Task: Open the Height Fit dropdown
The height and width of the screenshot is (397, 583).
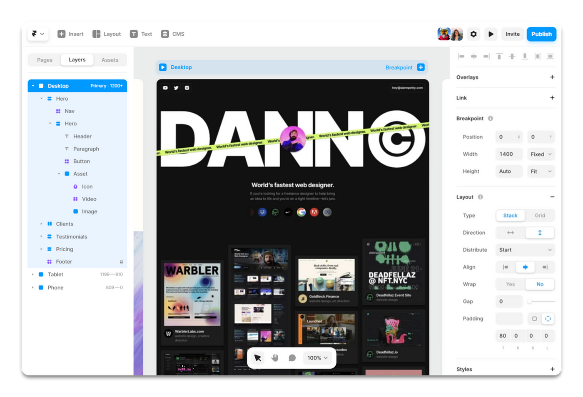Action: (541, 171)
